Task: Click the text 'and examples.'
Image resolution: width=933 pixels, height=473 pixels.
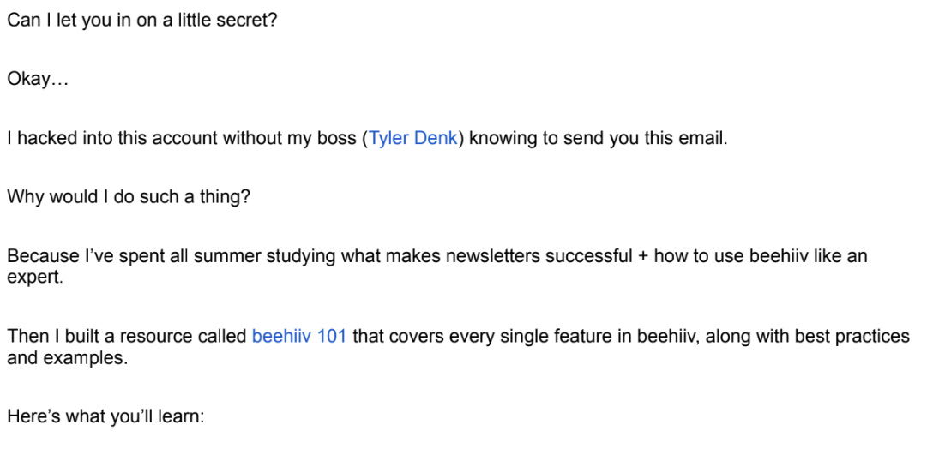Action: tap(67, 357)
